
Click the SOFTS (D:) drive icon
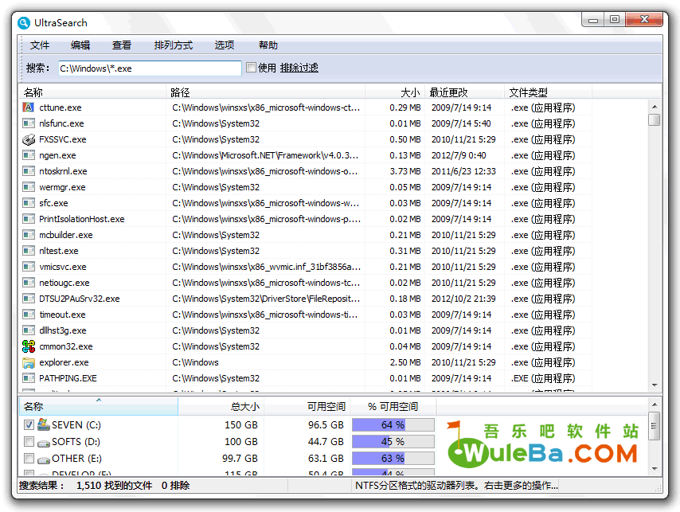point(44,443)
